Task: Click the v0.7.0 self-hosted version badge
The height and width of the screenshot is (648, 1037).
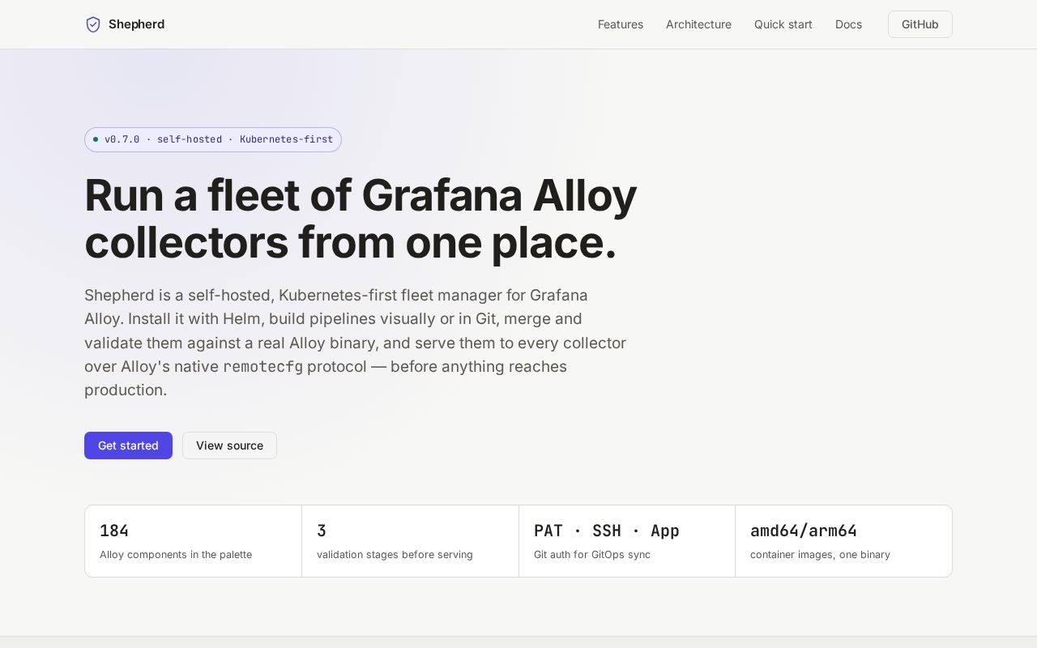Action: [213, 139]
